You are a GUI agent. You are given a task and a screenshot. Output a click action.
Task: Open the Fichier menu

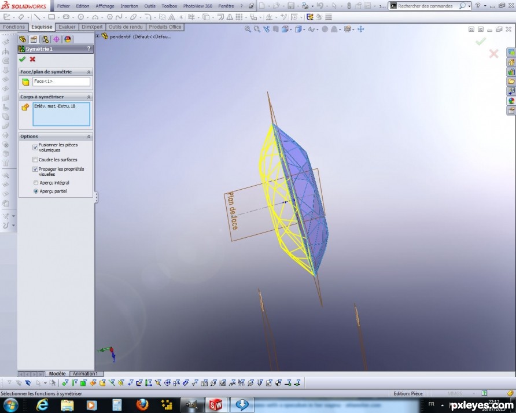tap(64, 6)
